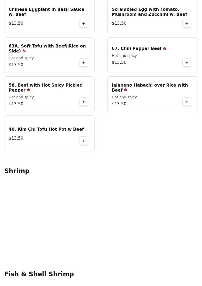Add 40 Kim Chi Tofu Hot Pot
Screen dimensions: 202x286
(x=84, y=141)
